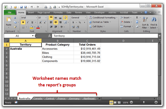Click the Open folder icon in Quick Access Toolbar

tap(15, 7)
